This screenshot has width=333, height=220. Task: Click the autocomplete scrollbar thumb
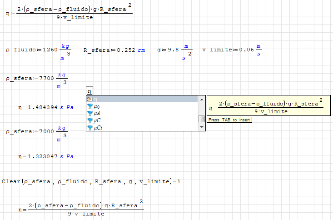pyautogui.click(x=201, y=119)
